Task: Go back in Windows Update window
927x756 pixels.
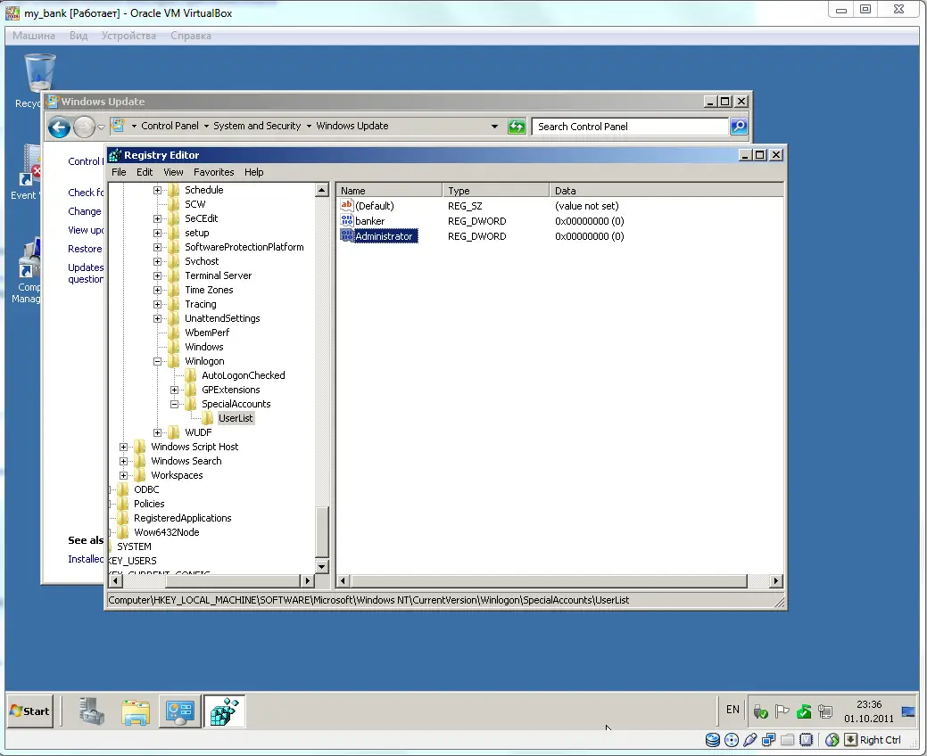Action: [x=59, y=127]
